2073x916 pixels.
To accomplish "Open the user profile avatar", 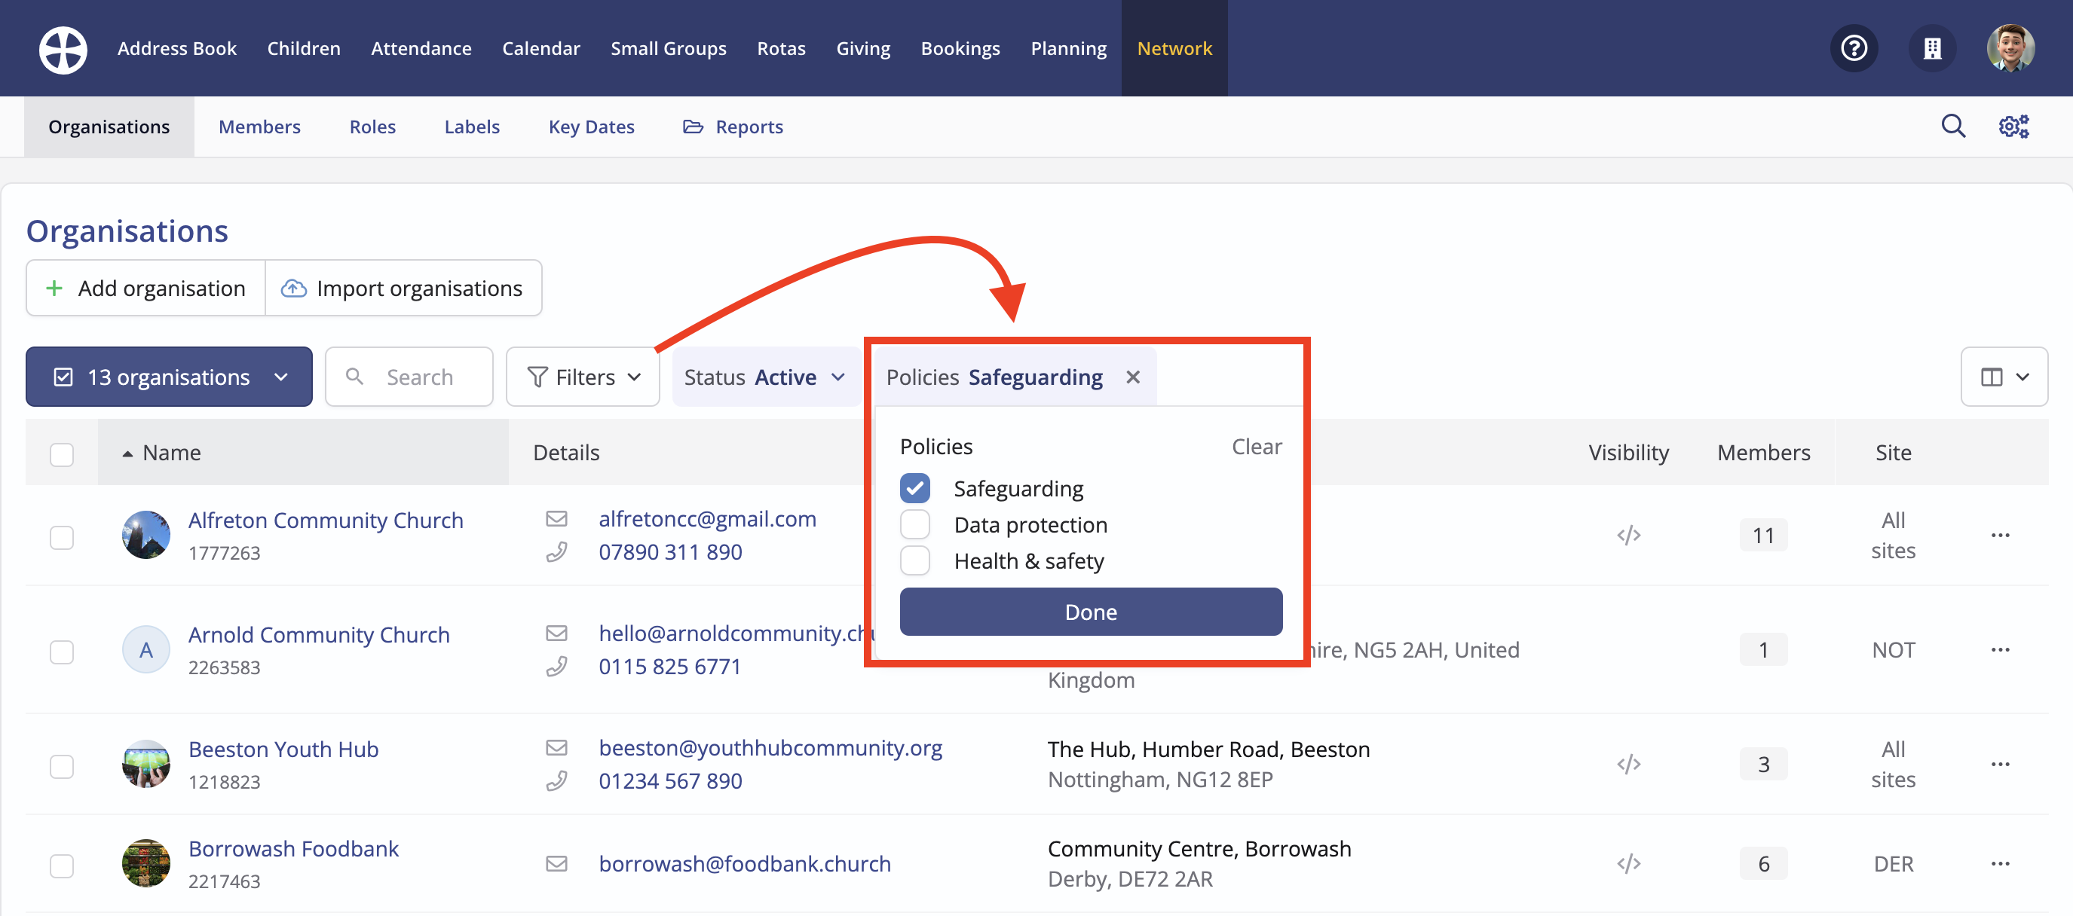I will [2010, 48].
